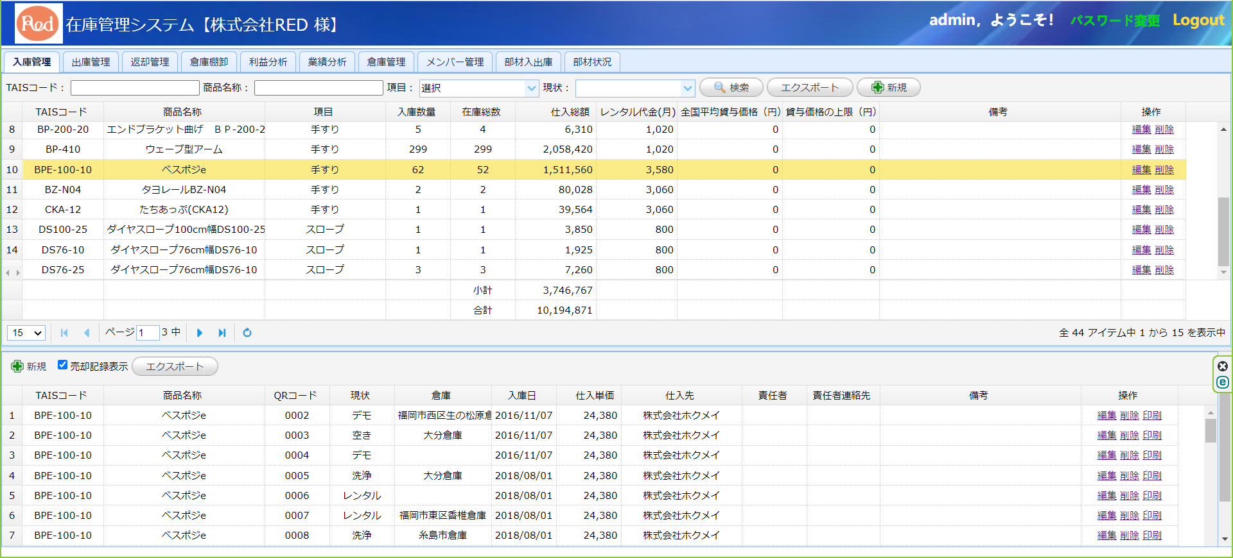The width and height of the screenshot is (1233, 558).
Task: Open the 部材状況 tab
Action: coord(593,62)
